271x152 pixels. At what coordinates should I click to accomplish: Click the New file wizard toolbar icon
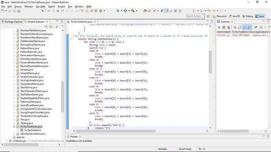(x=3, y=11)
